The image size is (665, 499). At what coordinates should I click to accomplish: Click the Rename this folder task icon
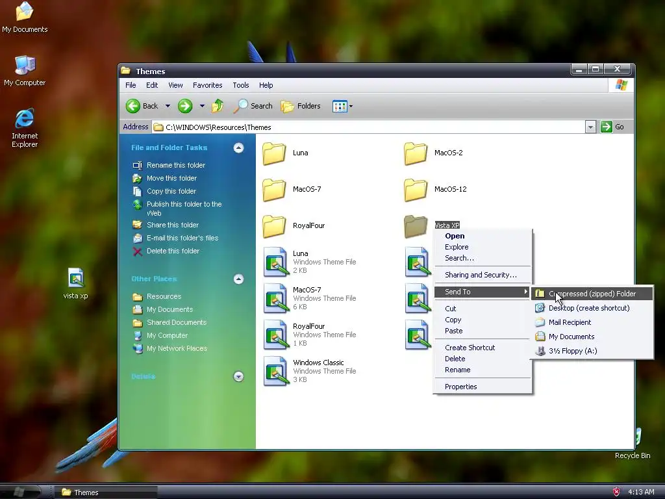[138, 166]
